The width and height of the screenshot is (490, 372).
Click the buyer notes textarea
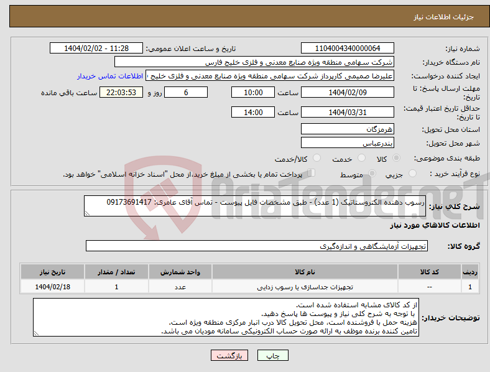tap(226, 317)
